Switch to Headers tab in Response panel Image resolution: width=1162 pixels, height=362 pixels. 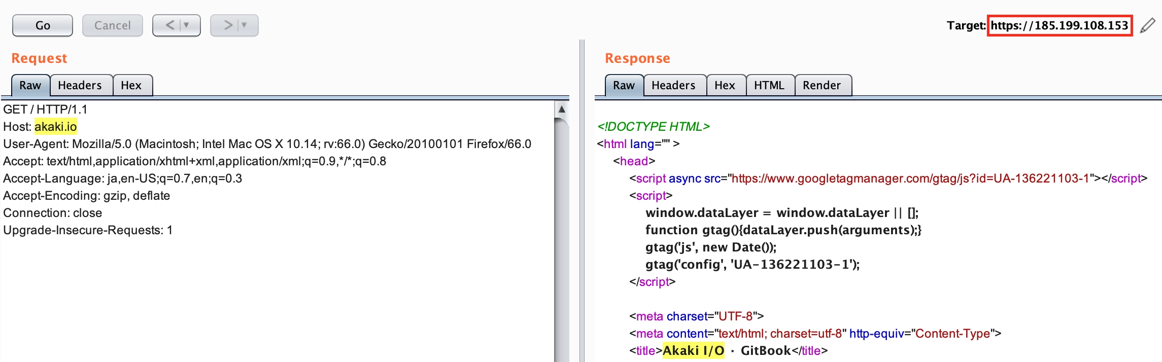point(673,85)
